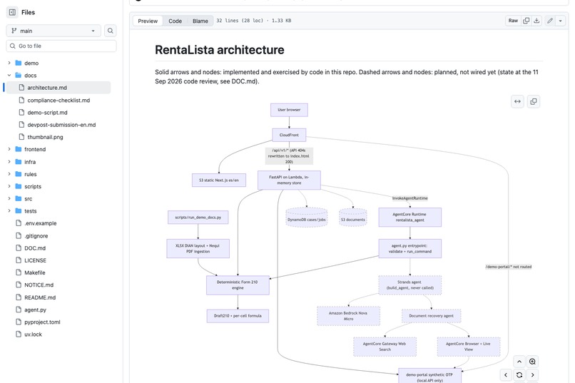575x383 pixels.
Task: Open the scripts folder
Action: 33,186
